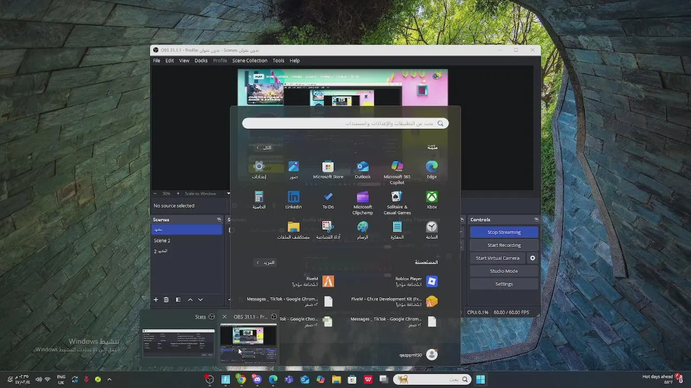Open the Scene Collection menu

click(x=249, y=60)
